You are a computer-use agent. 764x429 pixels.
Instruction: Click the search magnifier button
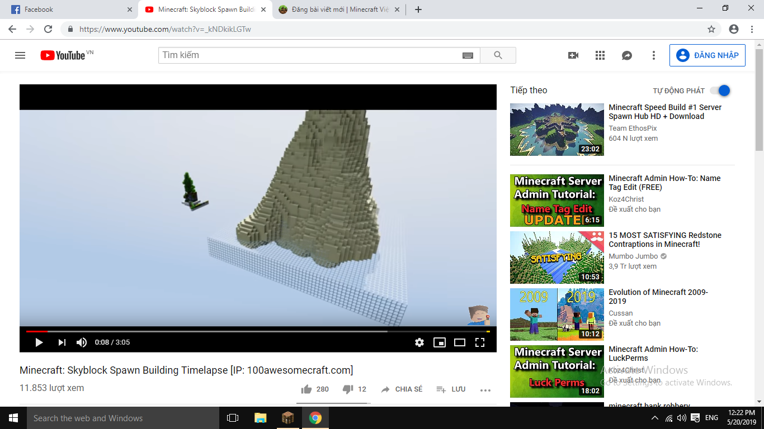498,55
